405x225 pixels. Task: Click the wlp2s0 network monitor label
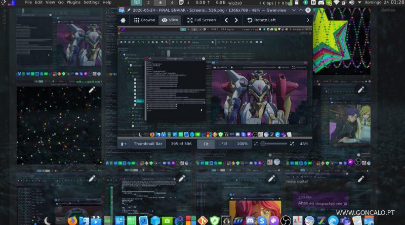pos(235,3)
